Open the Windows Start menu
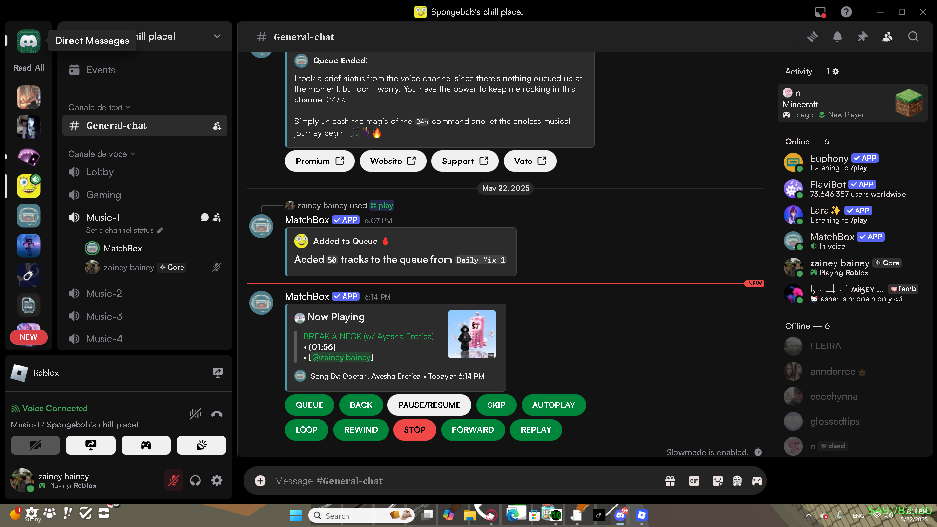The height and width of the screenshot is (527, 937). click(296, 515)
